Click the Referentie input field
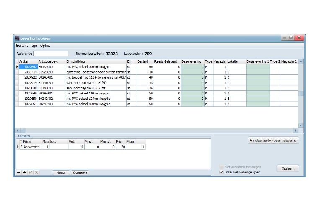The height and width of the screenshot is (209, 314). 51,54
